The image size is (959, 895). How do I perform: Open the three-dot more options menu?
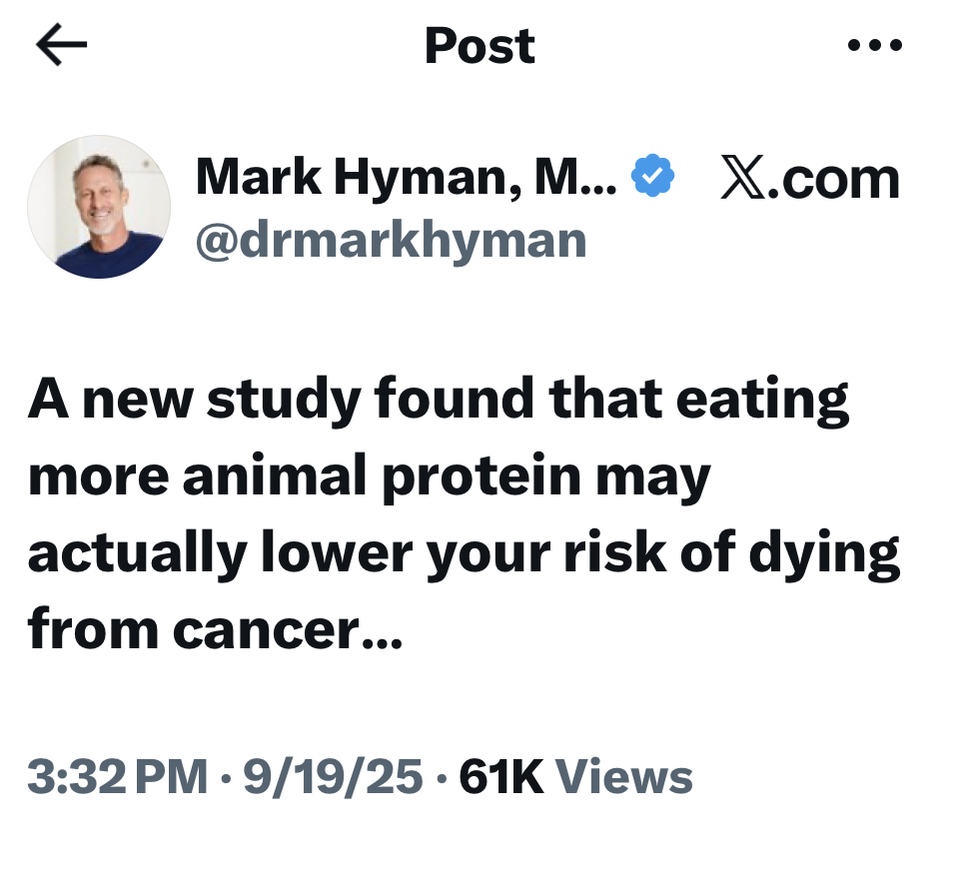click(x=875, y=46)
